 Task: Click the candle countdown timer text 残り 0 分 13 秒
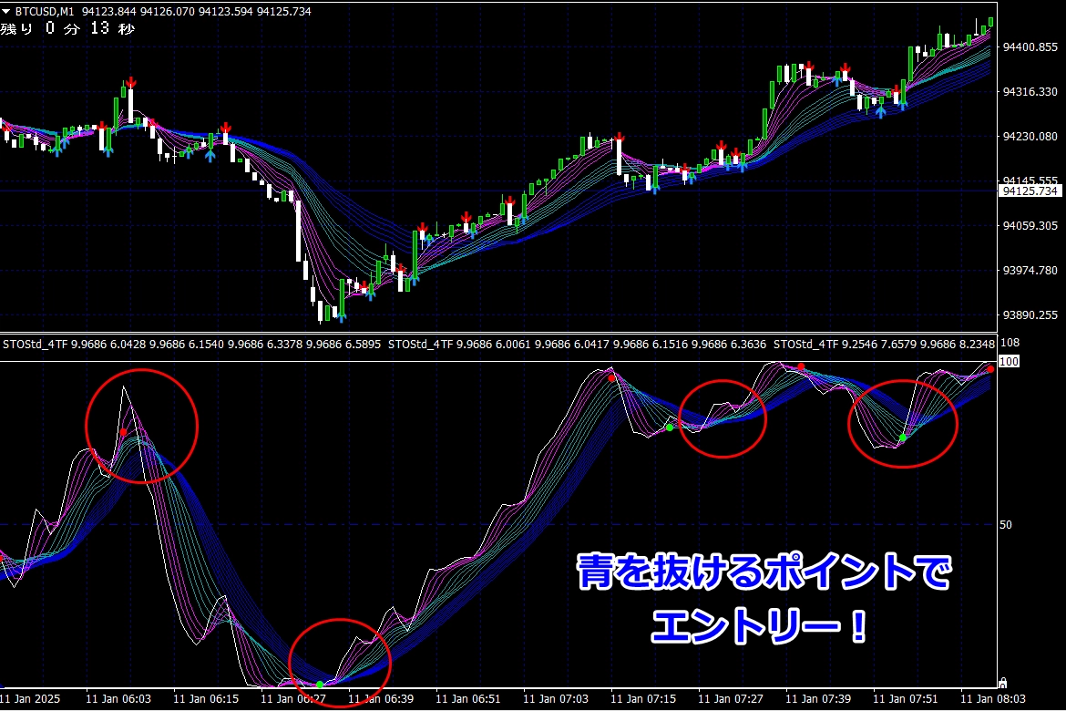click(67, 29)
